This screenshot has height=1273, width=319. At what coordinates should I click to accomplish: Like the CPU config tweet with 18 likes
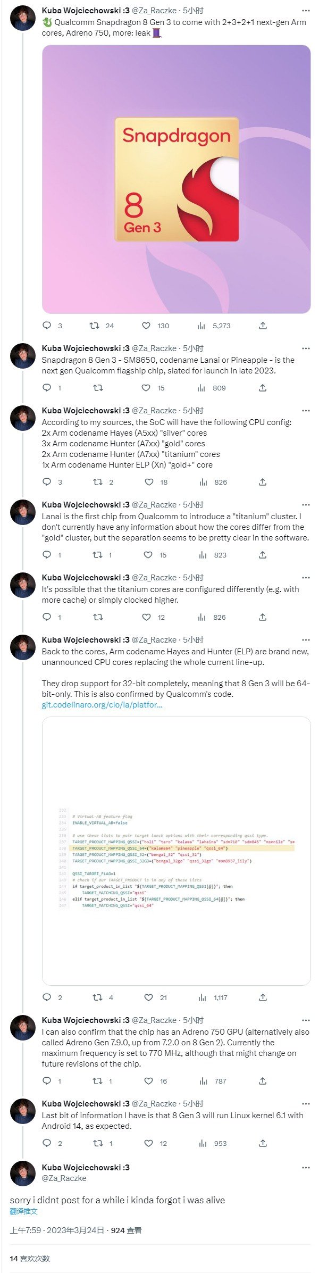pos(149,482)
